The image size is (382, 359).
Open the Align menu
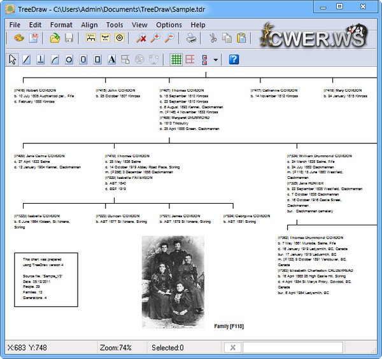[x=89, y=25]
